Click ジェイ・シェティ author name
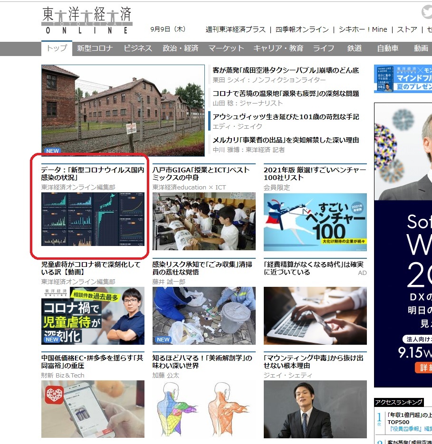 (x=288, y=376)
